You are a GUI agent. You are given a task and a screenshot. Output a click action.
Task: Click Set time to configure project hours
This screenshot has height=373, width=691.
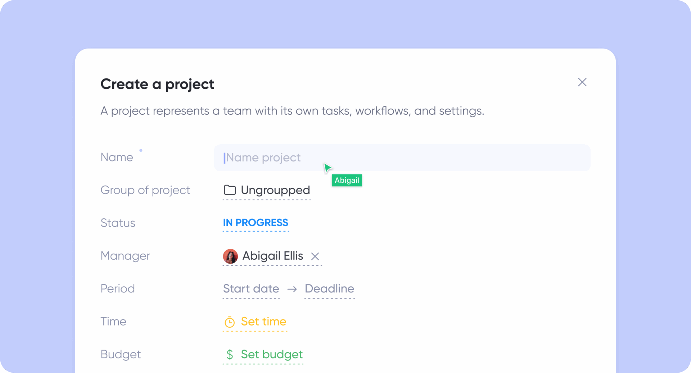point(263,322)
